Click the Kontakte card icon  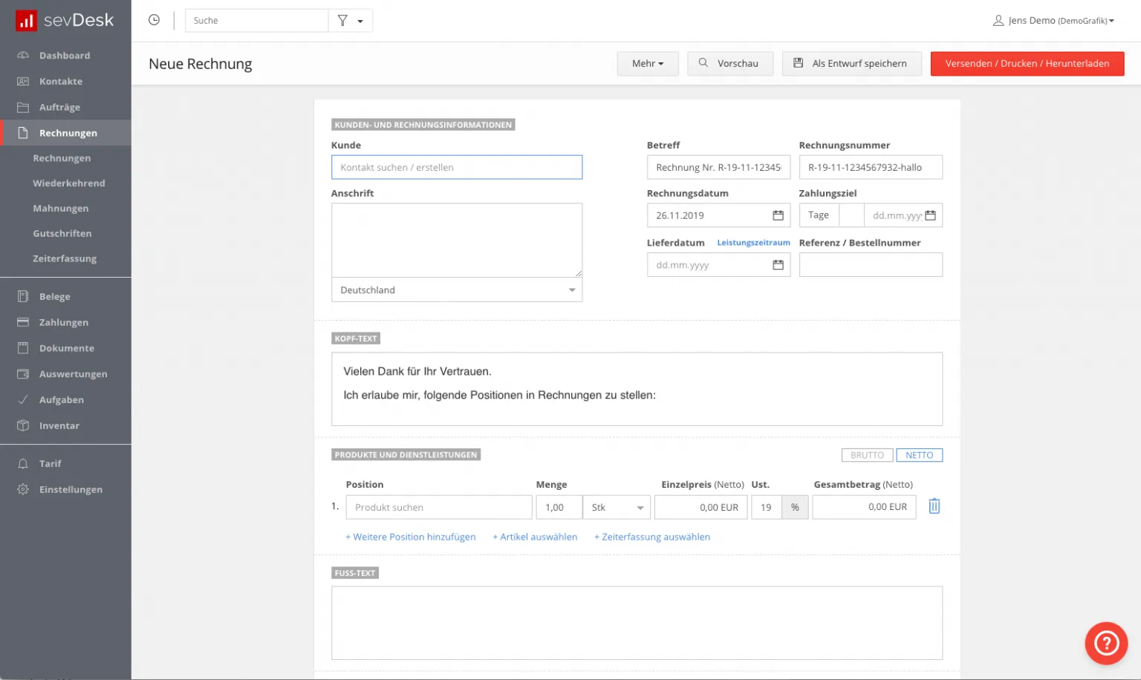point(23,82)
